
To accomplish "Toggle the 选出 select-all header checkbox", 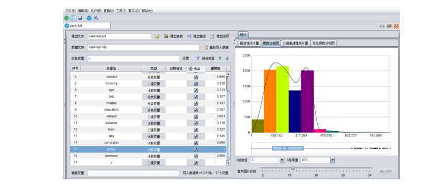I will [190, 69].
